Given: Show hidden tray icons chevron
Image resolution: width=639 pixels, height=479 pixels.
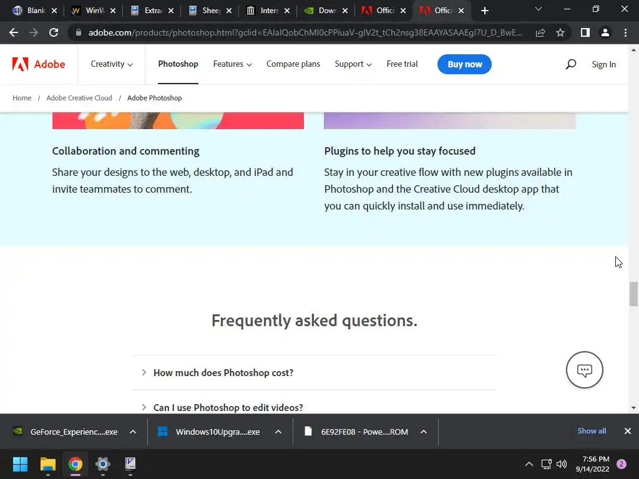Looking at the screenshot, I should (x=529, y=464).
